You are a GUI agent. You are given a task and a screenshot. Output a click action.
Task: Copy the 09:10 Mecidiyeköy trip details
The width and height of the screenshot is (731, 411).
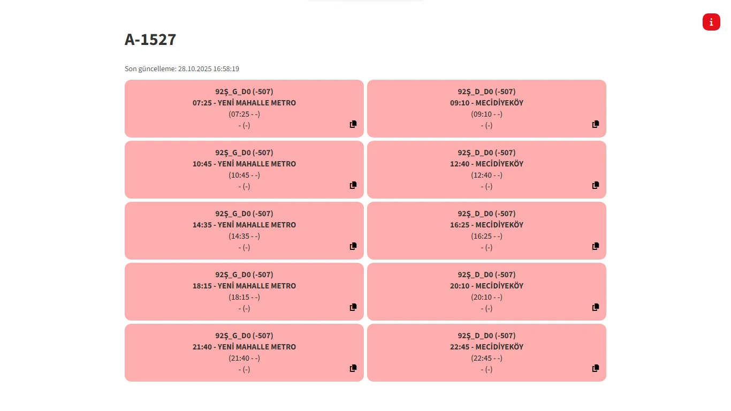(596, 124)
